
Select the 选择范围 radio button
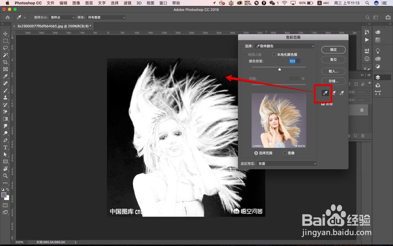[x=256, y=153]
